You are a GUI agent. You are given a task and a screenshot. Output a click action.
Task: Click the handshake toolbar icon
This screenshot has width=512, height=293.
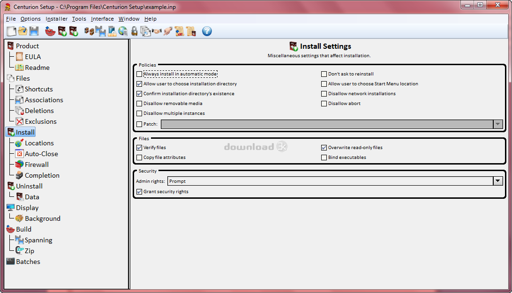click(x=157, y=31)
